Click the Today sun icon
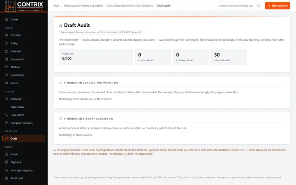This screenshot has width=296, height=185. (x=7, y=43)
